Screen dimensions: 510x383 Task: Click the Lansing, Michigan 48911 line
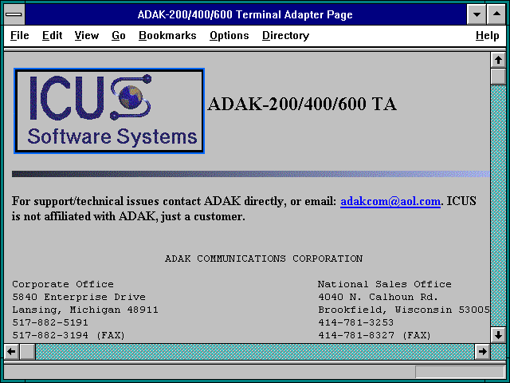(x=85, y=310)
